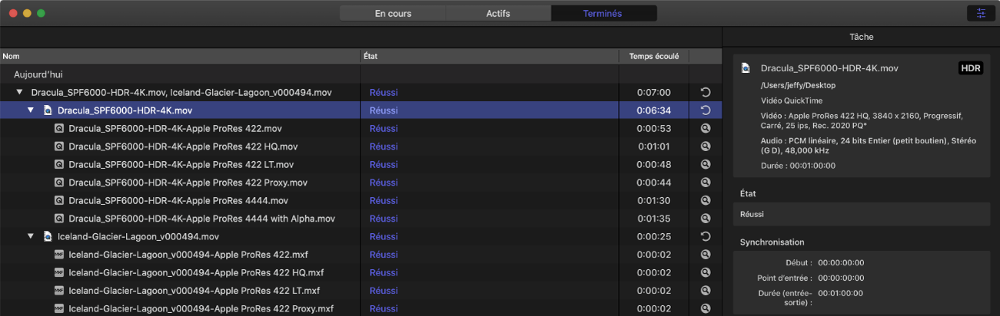Toggle the inspector panel button at top right
Screen dimensions: 1000x316
click(x=980, y=13)
